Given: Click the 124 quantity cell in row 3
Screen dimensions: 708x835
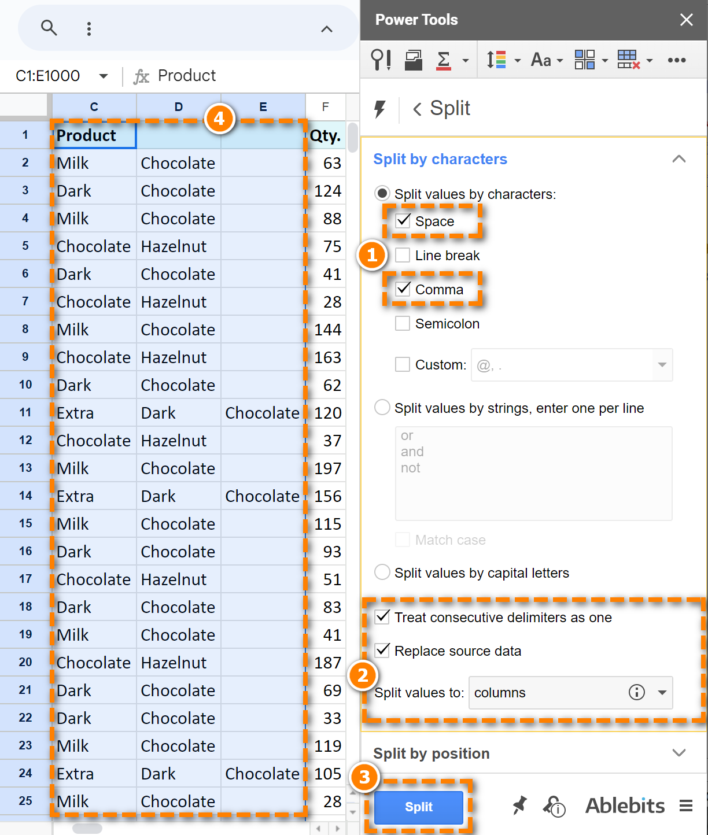Looking at the screenshot, I should pos(326,191).
